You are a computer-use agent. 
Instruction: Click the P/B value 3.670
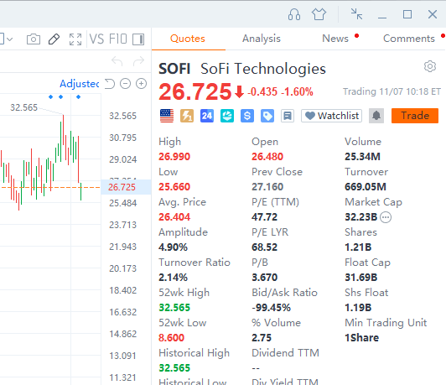click(265, 278)
